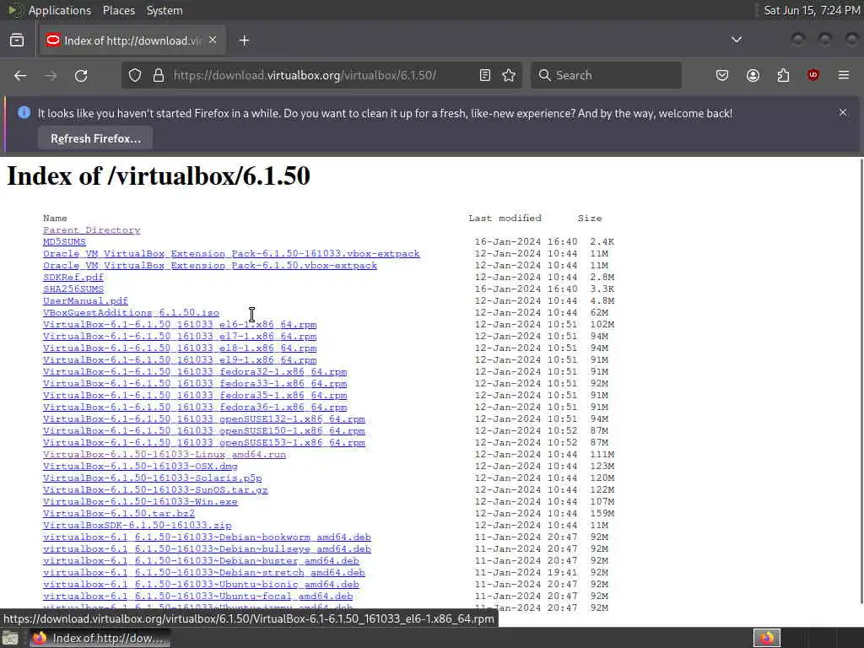Open the Extensions puzzle icon
Viewport: 864px width, 648px height.
(x=783, y=75)
